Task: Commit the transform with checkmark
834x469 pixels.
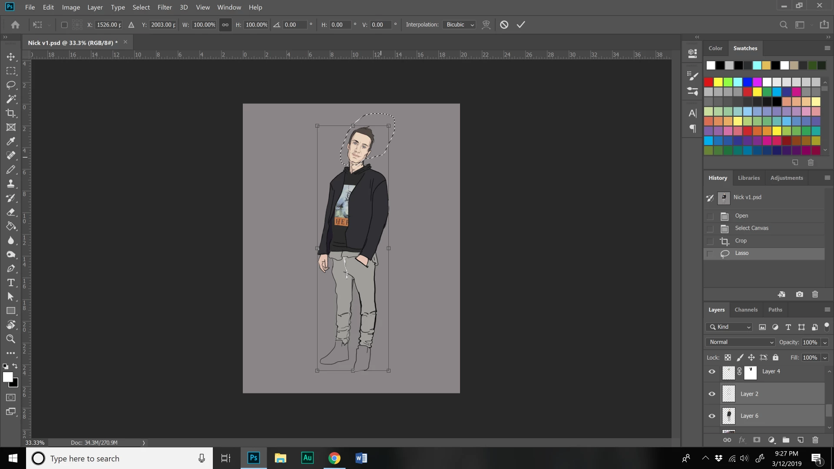Action: point(521,25)
